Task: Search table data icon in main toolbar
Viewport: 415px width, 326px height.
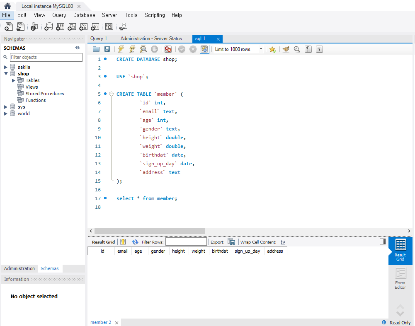Action: point(109,27)
